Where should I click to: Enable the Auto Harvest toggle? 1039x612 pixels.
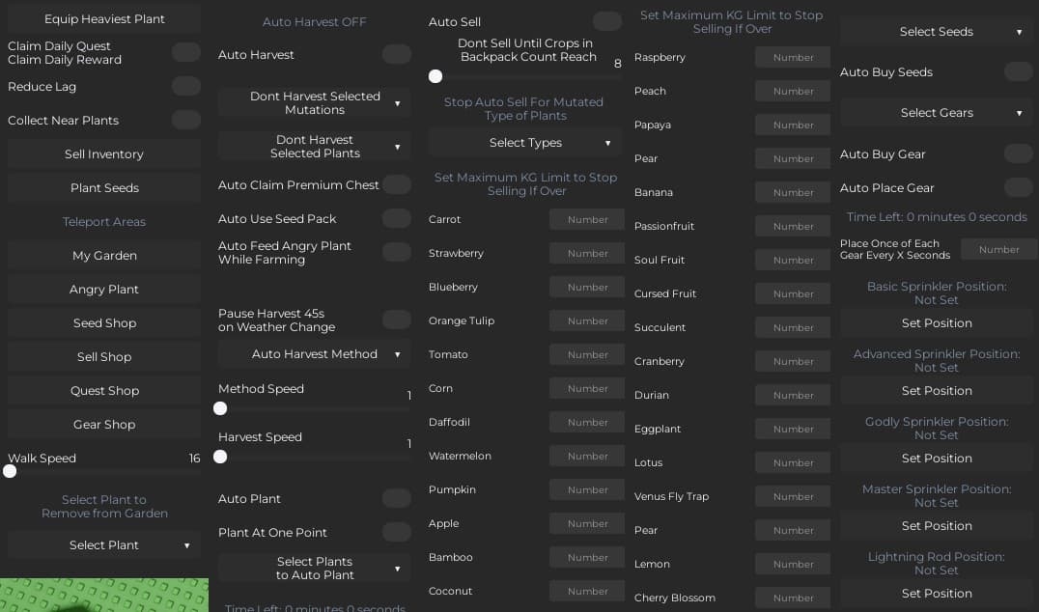396,55
